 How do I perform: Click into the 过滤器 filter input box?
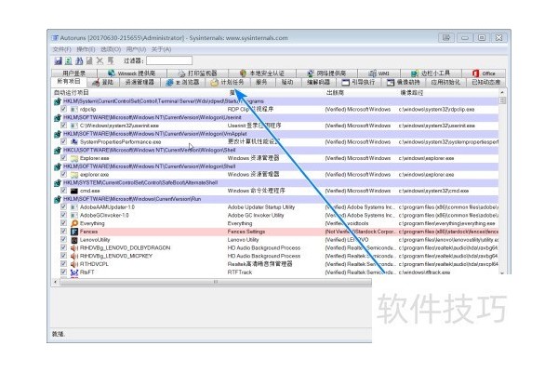click(169, 60)
